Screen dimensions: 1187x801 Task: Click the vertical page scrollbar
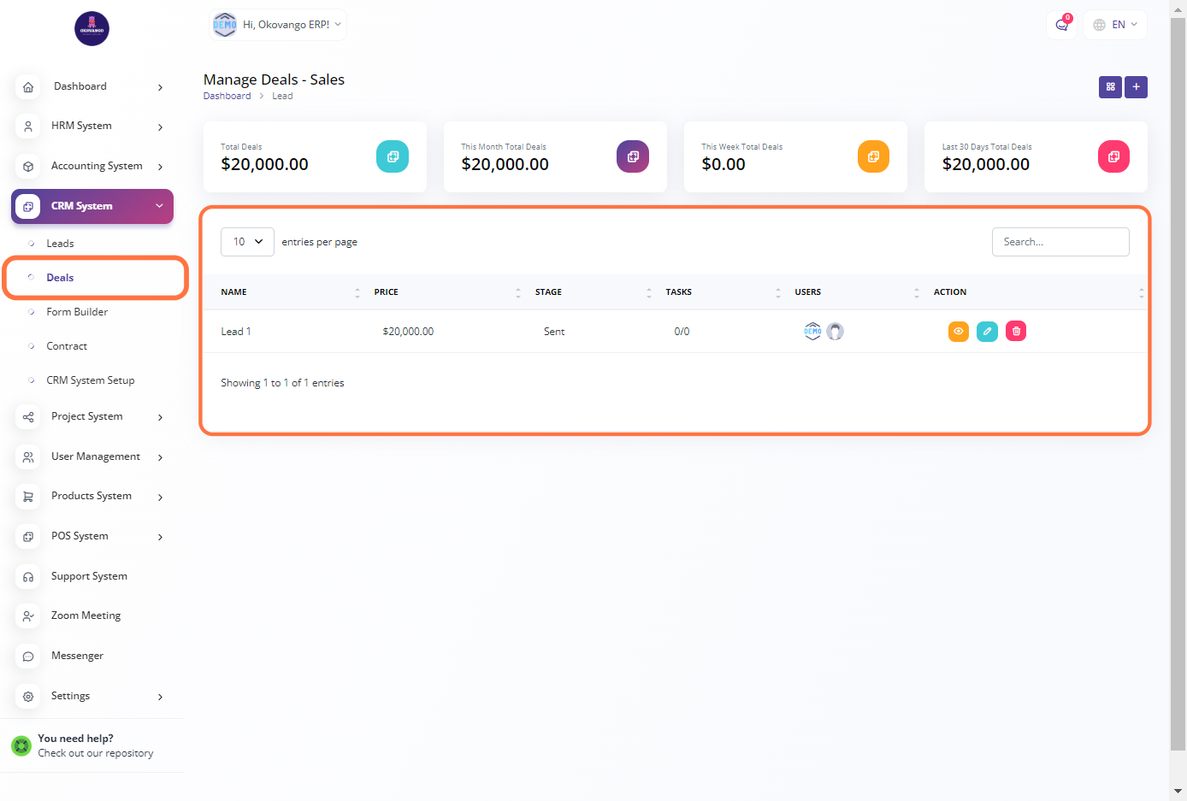[x=1178, y=385]
